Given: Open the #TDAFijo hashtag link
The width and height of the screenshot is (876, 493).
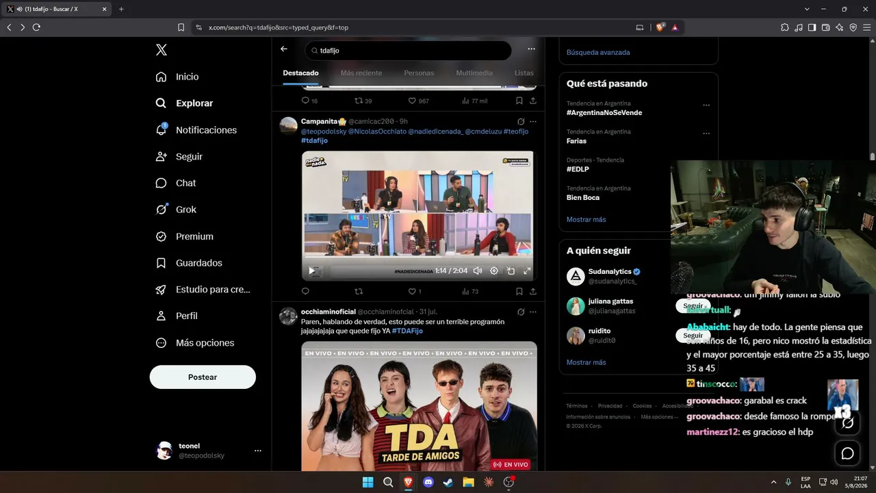Looking at the screenshot, I should coord(407,331).
